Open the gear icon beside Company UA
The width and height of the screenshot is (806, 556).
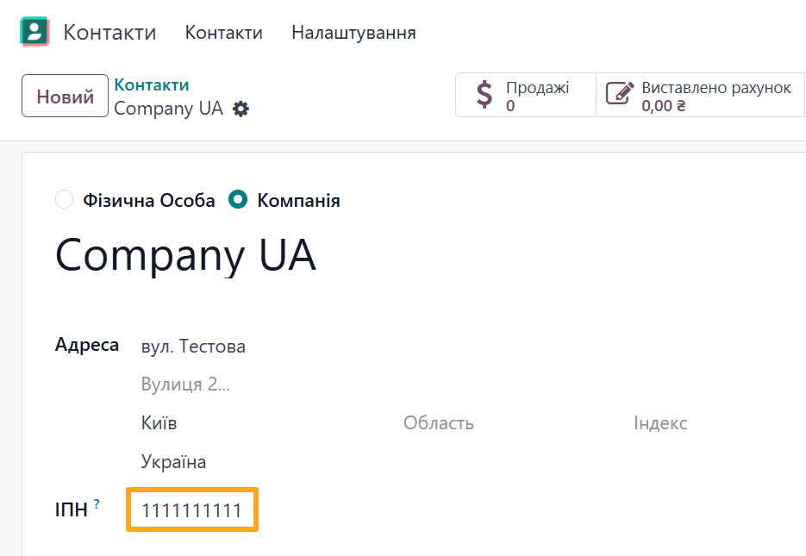[x=241, y=109]
